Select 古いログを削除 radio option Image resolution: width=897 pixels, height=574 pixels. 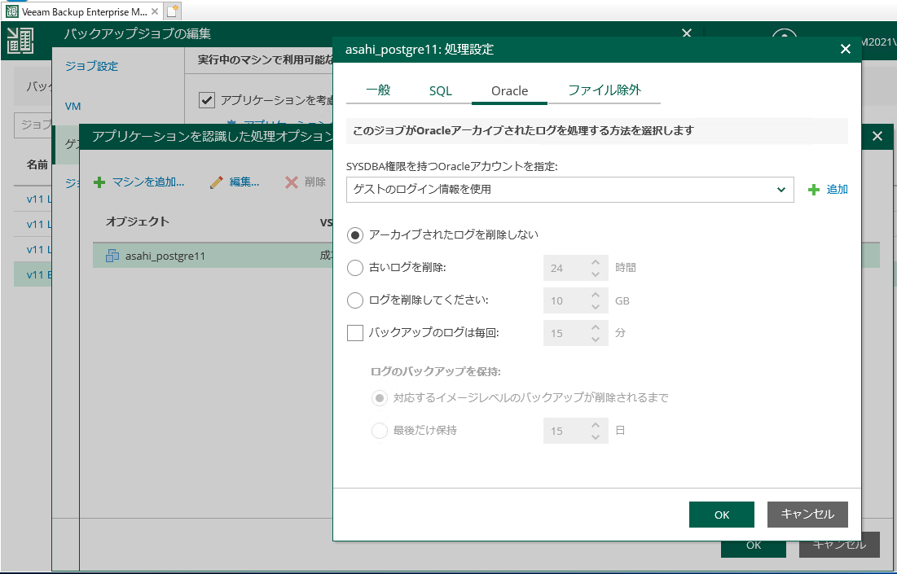click(355, 268)
